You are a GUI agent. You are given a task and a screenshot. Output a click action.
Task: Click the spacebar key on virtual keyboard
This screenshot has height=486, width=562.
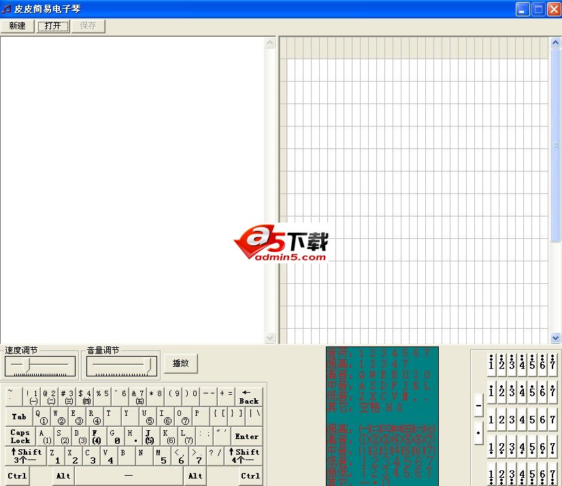click(x=129, y=476)
